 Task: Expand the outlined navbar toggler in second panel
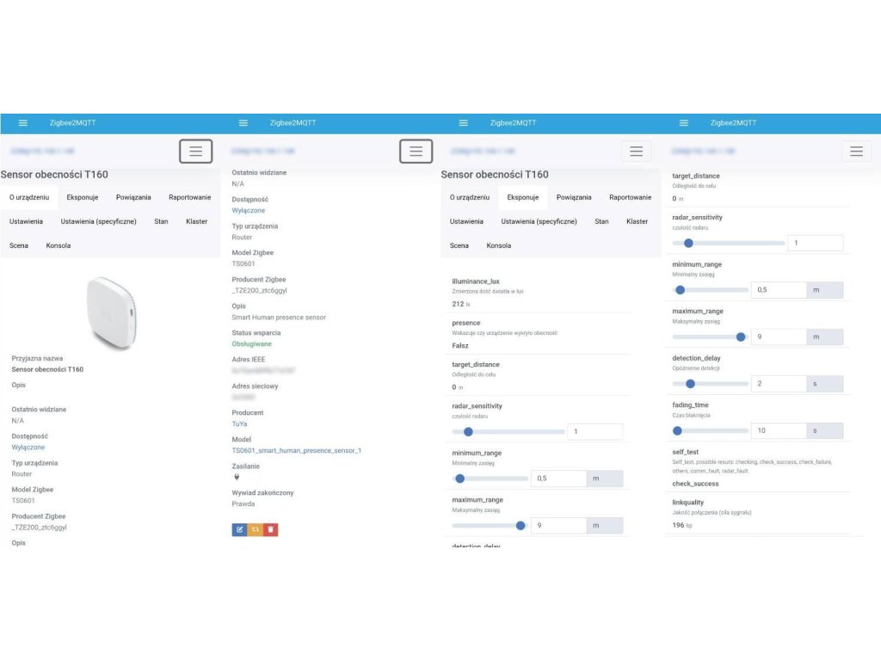416,151
